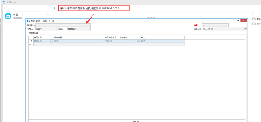Click the 费用产生年月 column header
The height and width of the screenshot is (122, 261).
tap(111, 38)
